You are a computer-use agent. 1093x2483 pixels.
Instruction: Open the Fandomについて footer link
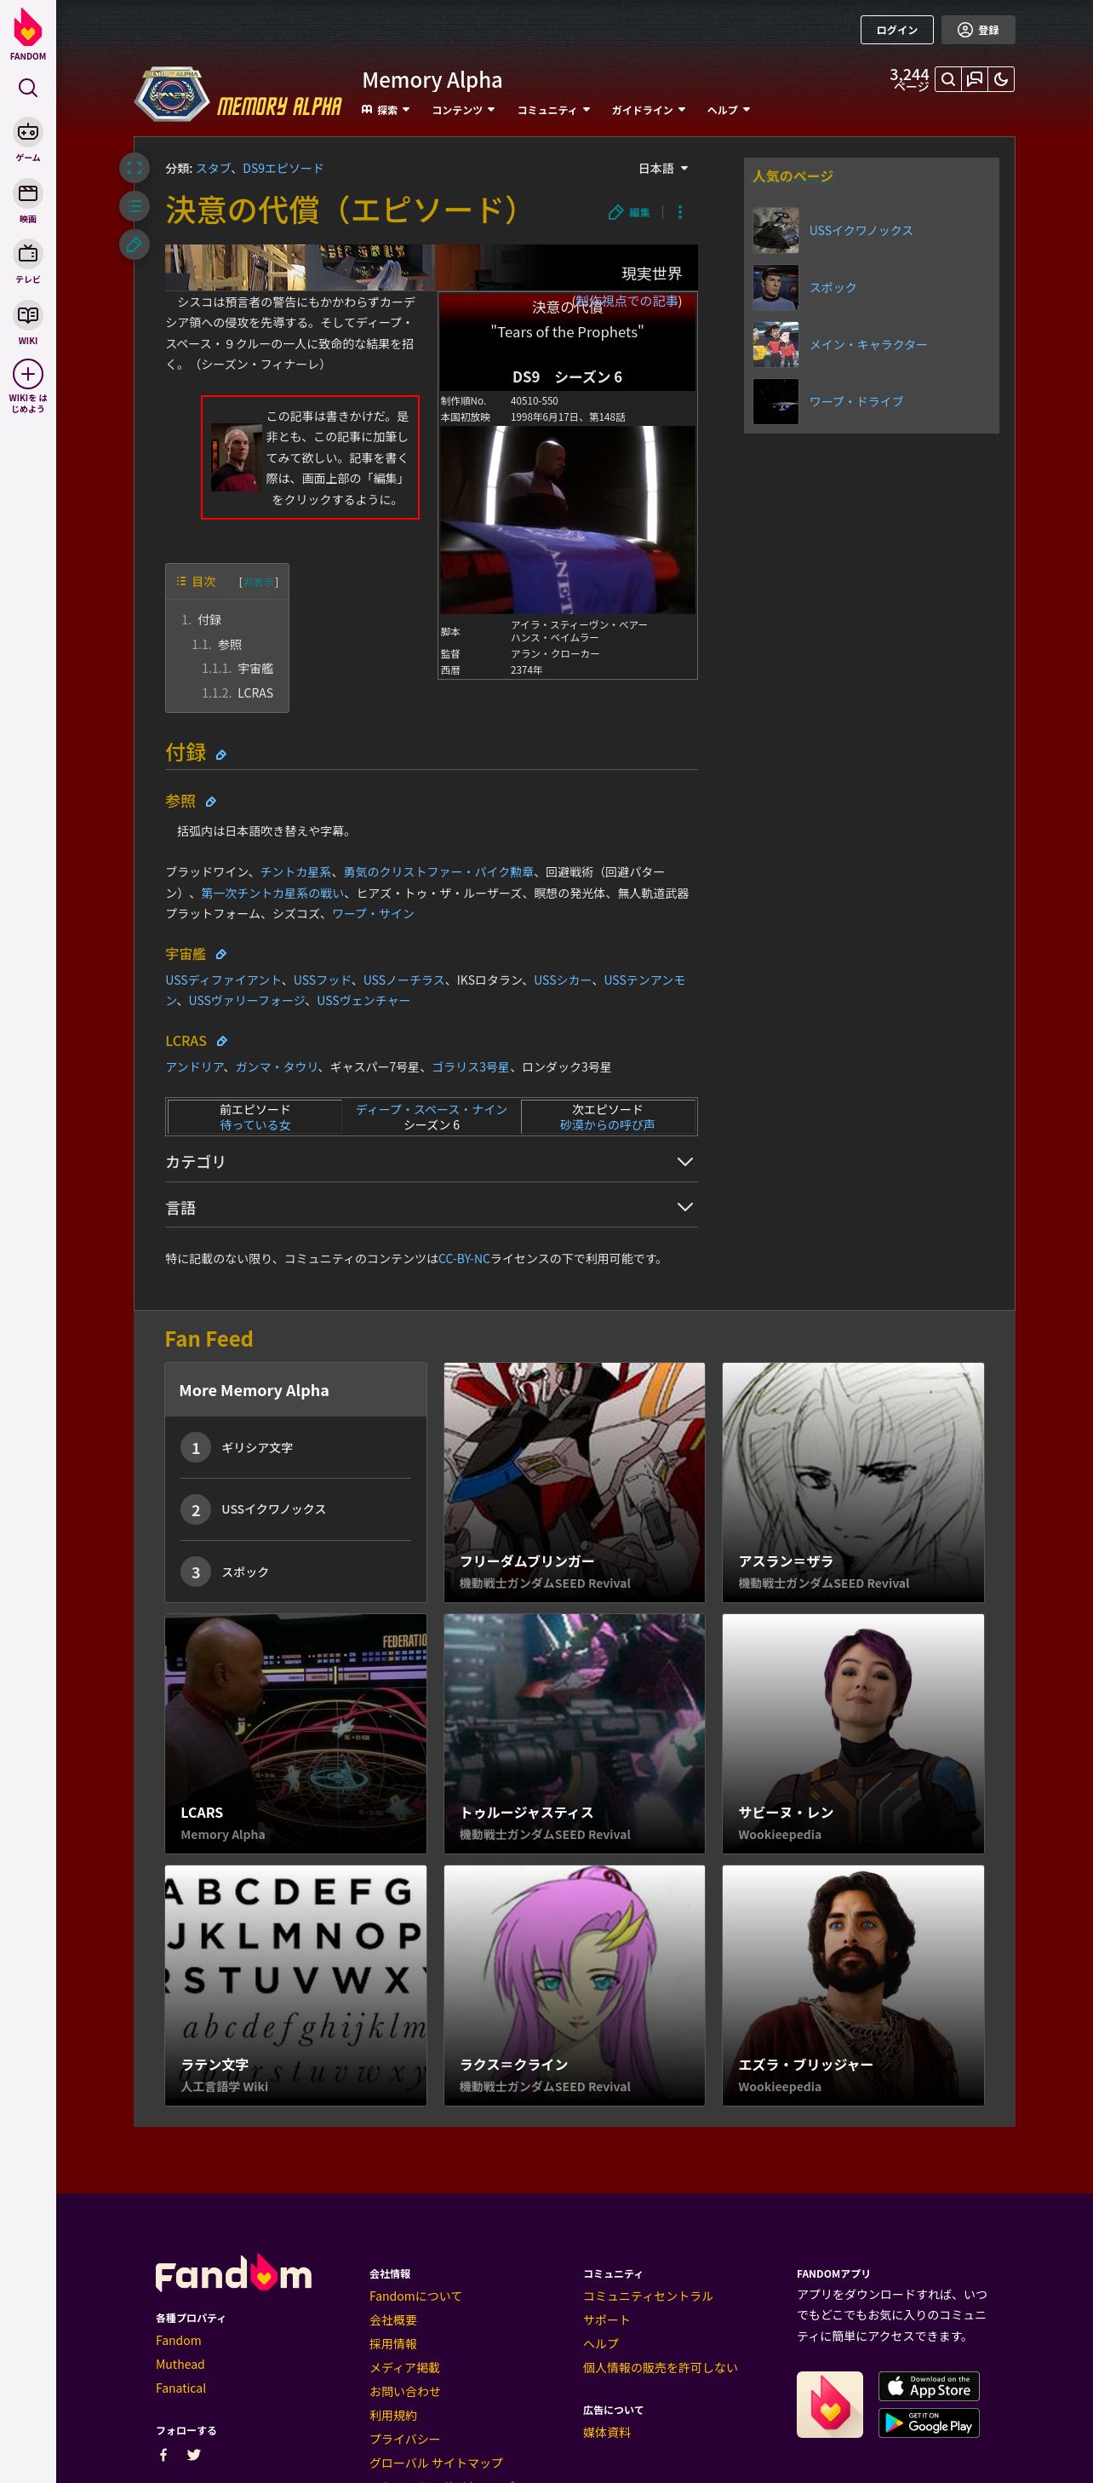point(415,2296)
